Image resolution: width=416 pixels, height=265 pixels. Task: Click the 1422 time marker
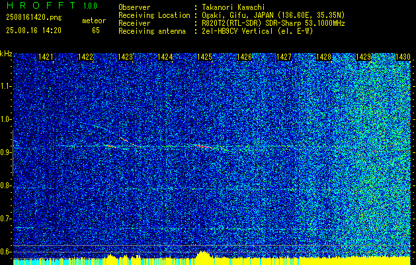pos(86,57)
